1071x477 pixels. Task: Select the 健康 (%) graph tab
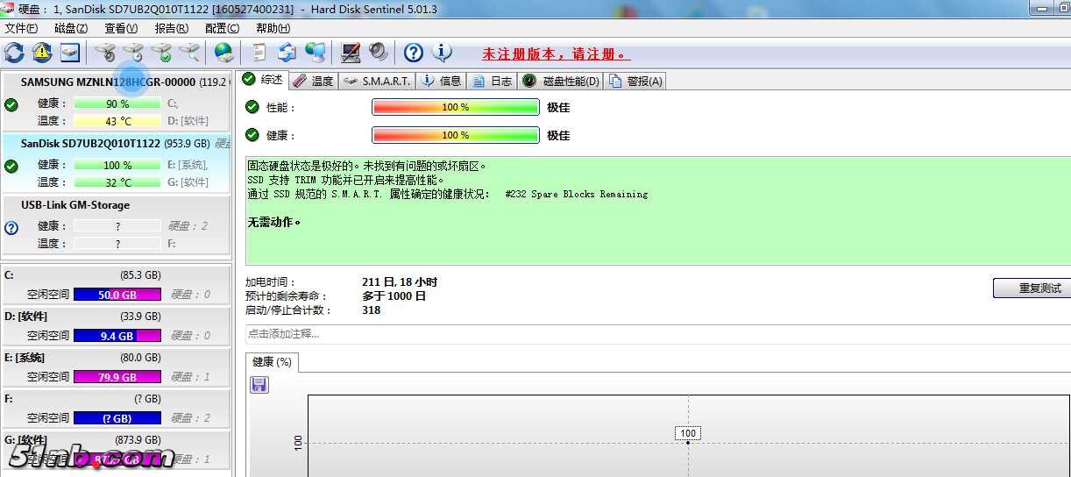pos(272,361)
